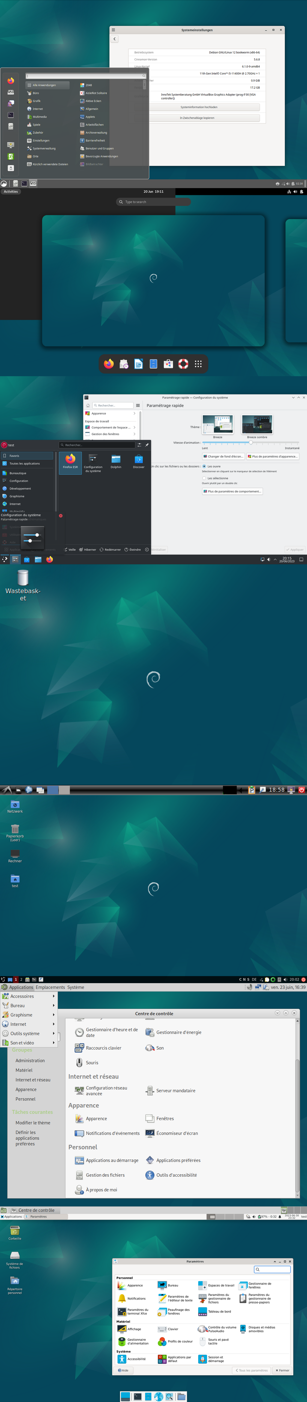Select 'Toutes les applications' in KDE launcher
The image size is (307, 1402).
point(27,464)
